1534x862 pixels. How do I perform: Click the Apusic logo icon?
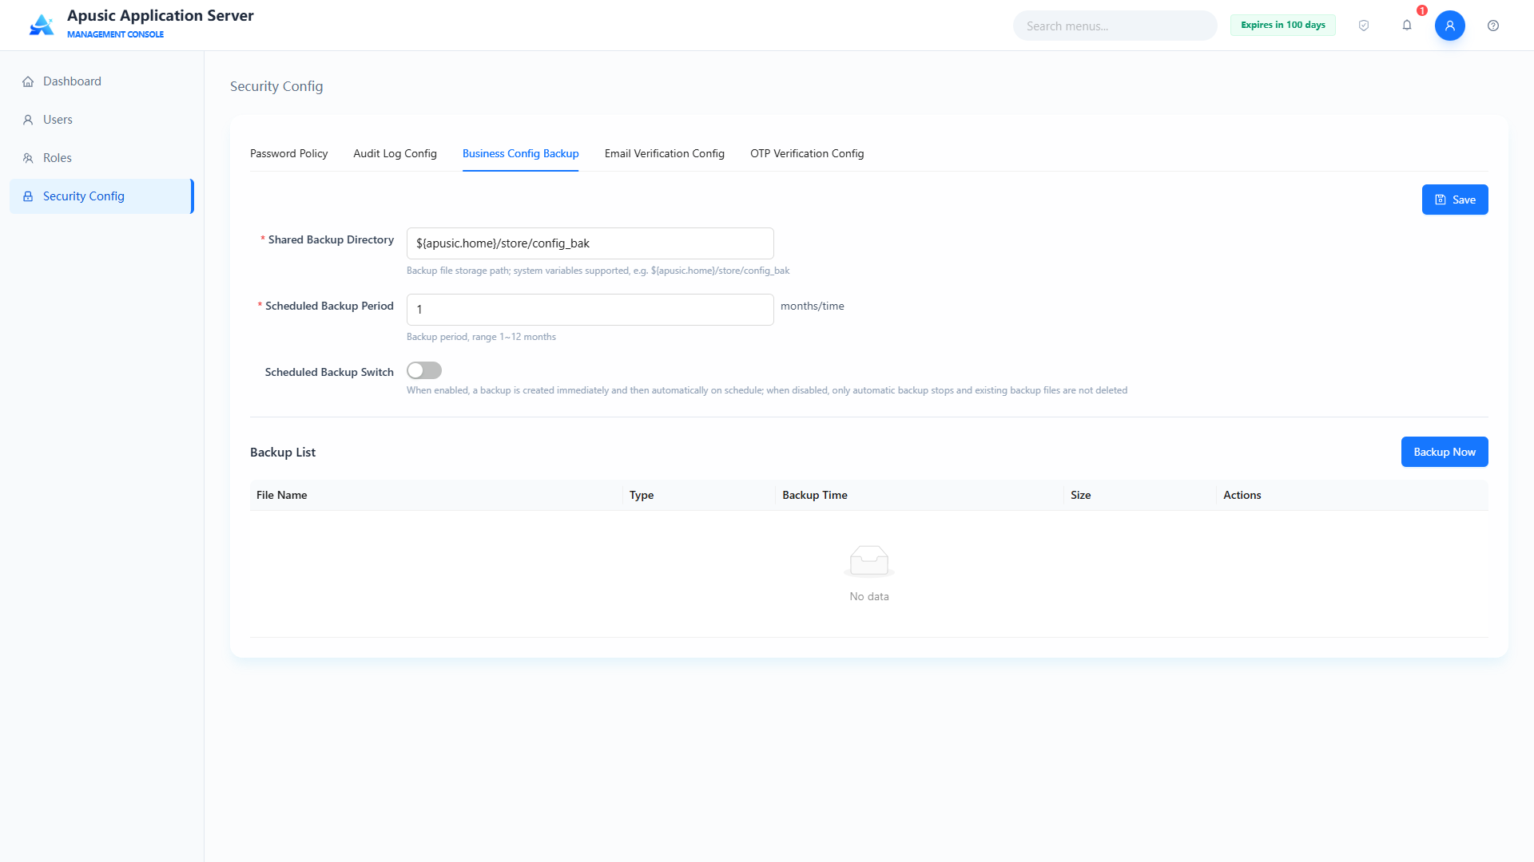click(42, 26)
